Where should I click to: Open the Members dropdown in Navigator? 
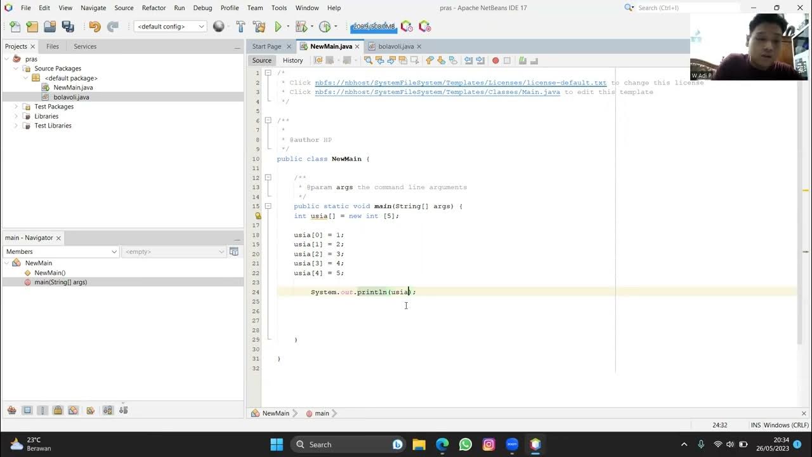[61, 251]
